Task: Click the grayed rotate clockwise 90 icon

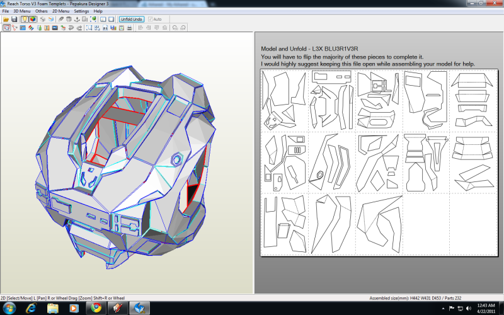Action: [x=183, y=28]
